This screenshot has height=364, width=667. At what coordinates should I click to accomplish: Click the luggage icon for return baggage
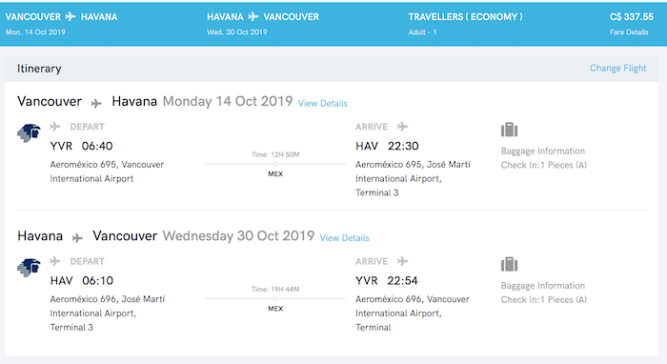click(509, 264)
